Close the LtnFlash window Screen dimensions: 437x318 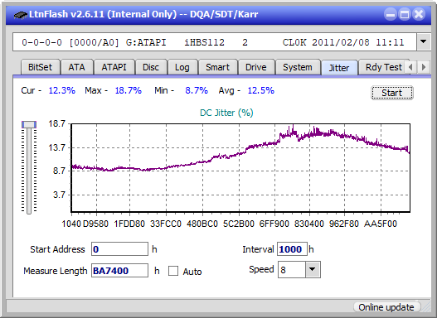[419, 14]
